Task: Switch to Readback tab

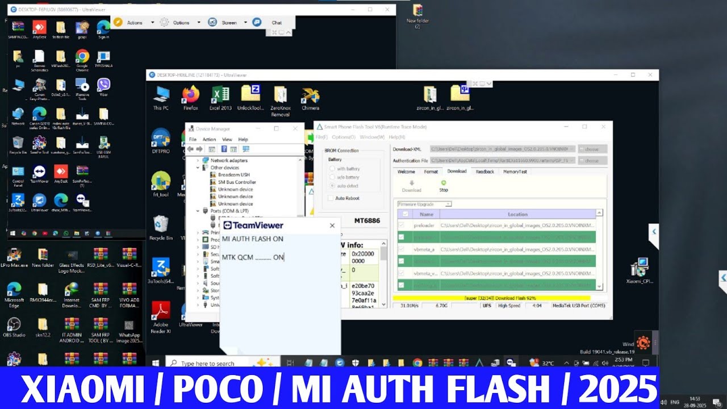Action: 484,172
